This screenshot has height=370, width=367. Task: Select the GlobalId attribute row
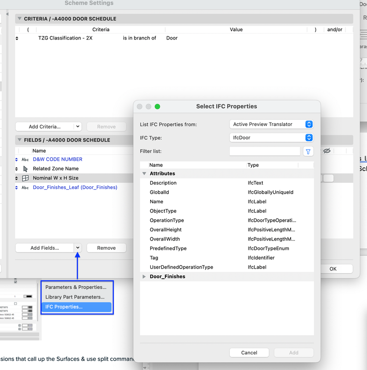[227, 192]
